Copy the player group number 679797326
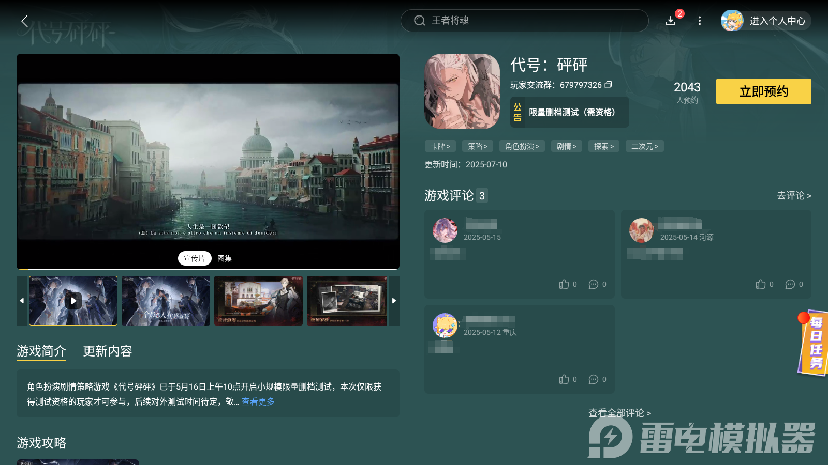The width and height of the screenshot is (828, 465). [609, 85]
